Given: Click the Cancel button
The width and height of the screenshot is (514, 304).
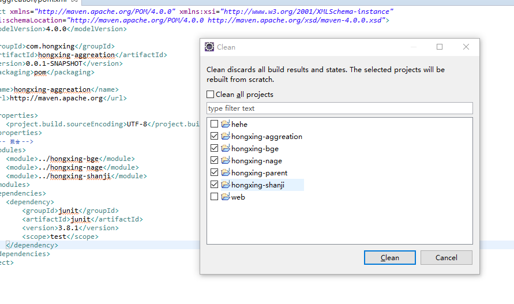Looking at the screenshot, I should [447, 258].
